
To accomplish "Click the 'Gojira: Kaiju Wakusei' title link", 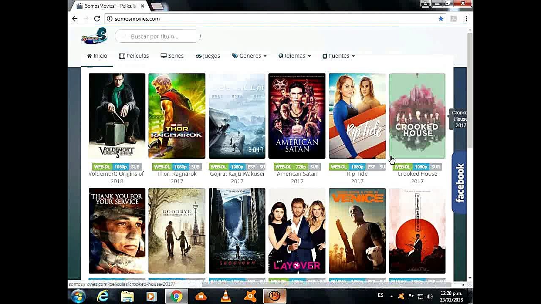I will pyautogui.click(x=237, y=174).
